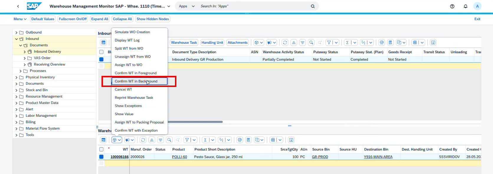The height and width of the screenshot is (174, 493).
Task: Click the print icon in the upper inbound toolbar
Action: pos(381,43)
